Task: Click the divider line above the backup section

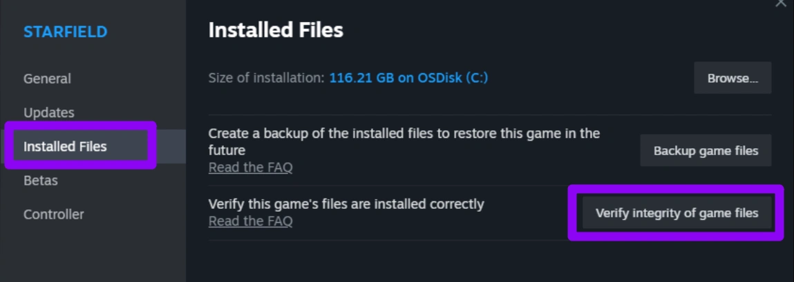Action: click(489, 115)
